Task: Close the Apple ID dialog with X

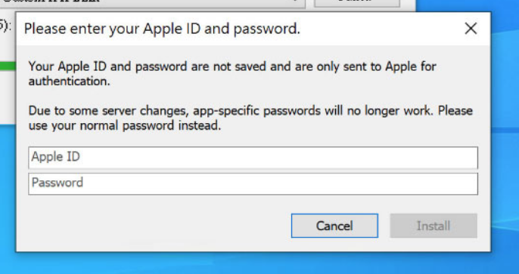Action: (x=471, y=29)
